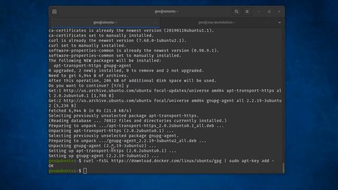Click 'apt-transport-https gnupg-agent' package line
The image size is (338, 190).
[x=92, y=65]
